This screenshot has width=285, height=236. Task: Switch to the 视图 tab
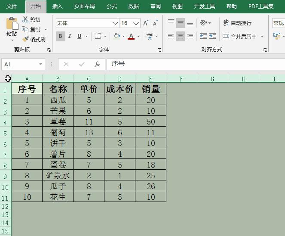[x=178, y=6]
